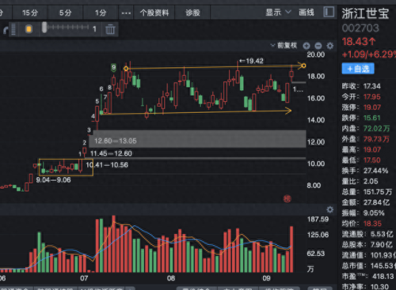This screenshot has height=290, width=396.
Task: Select the orange rectangle around 10.41–10.56
Action: pyautogui.click(x=66, y=168)
